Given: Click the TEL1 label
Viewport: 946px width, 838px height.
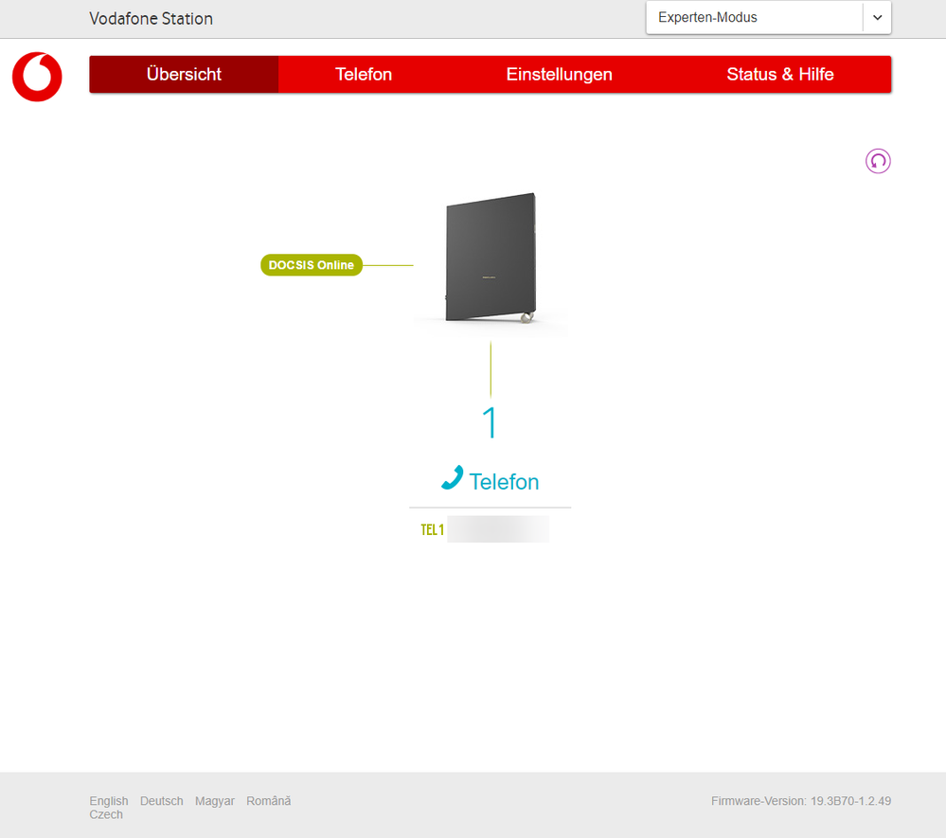Looking at the screenshot, I should [432, 529].
